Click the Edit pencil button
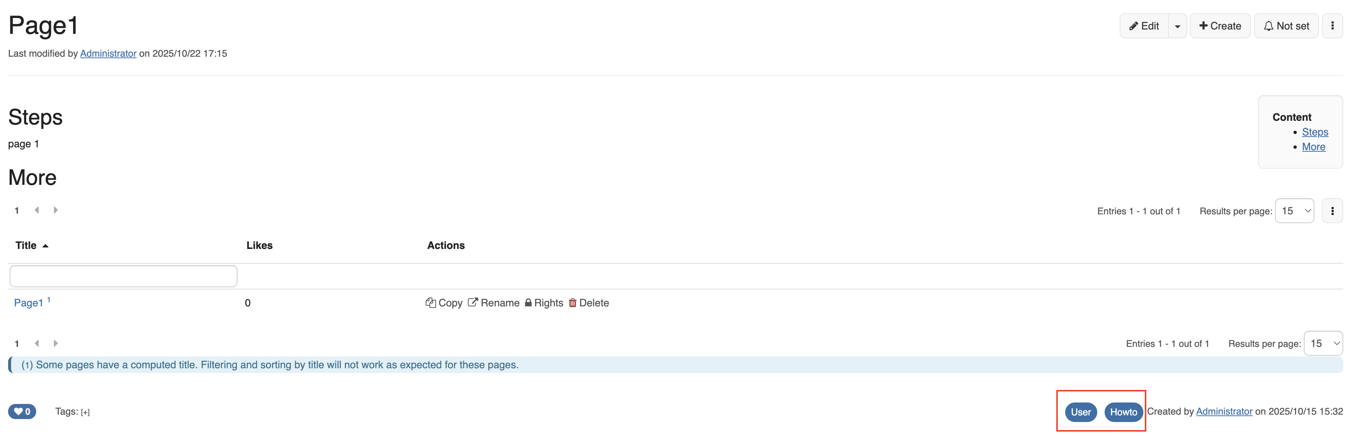Image resolution: width=1358 pixels, height=436 pixels. point(1143,26)
